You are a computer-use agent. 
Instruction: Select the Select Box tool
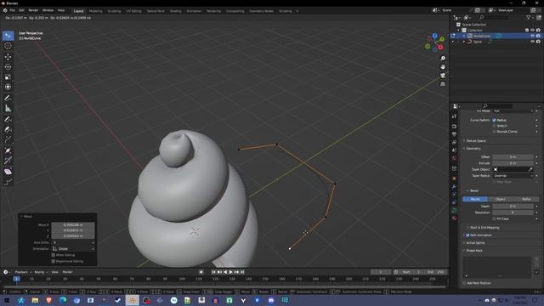(8, 36)
